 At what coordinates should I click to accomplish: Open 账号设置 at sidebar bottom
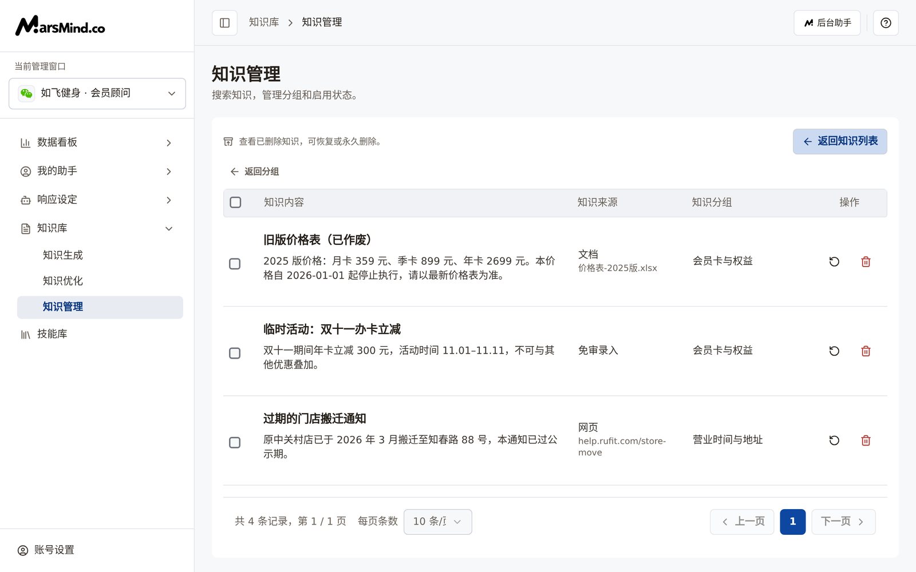click(x=46, y=550)
